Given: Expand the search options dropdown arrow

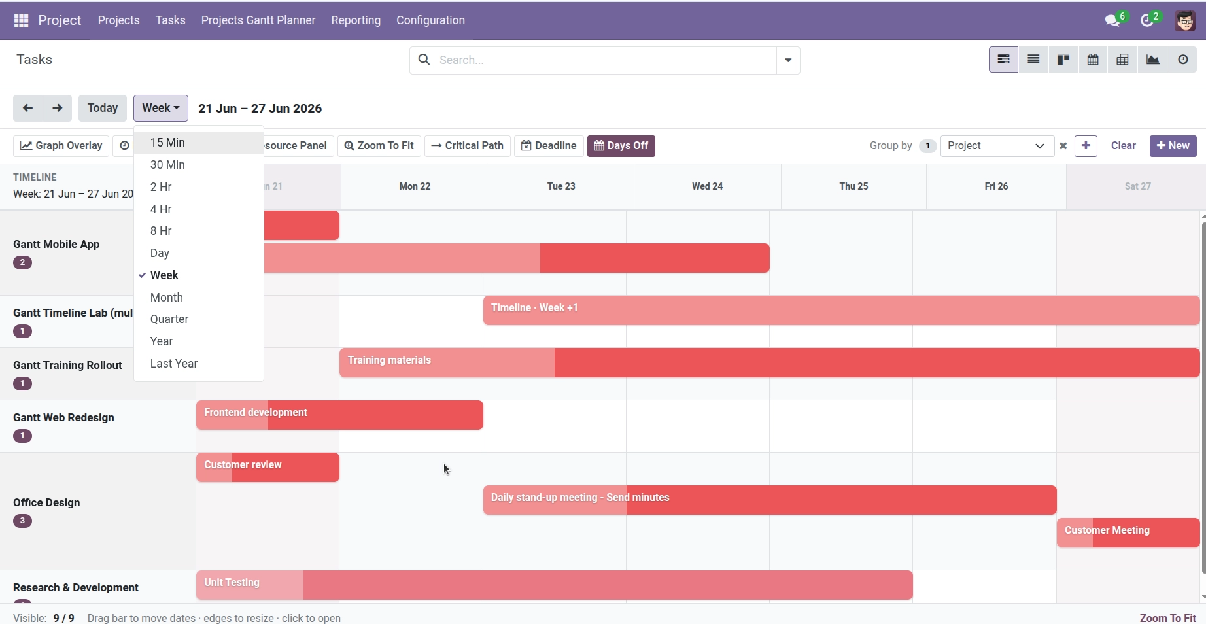Looking at the screenshot, I should pyautogui.click(x=788, y=60).
